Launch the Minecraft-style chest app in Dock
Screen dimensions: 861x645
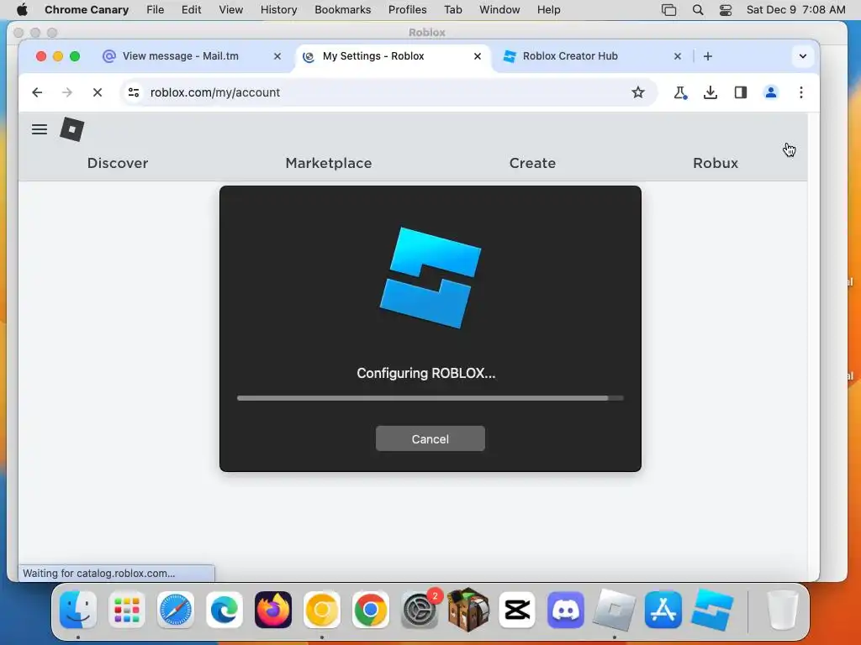click(468, 610)
